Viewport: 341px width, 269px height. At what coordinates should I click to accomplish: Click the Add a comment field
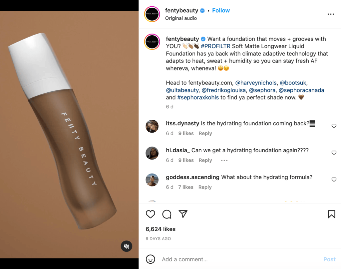(x=233, y=259)
